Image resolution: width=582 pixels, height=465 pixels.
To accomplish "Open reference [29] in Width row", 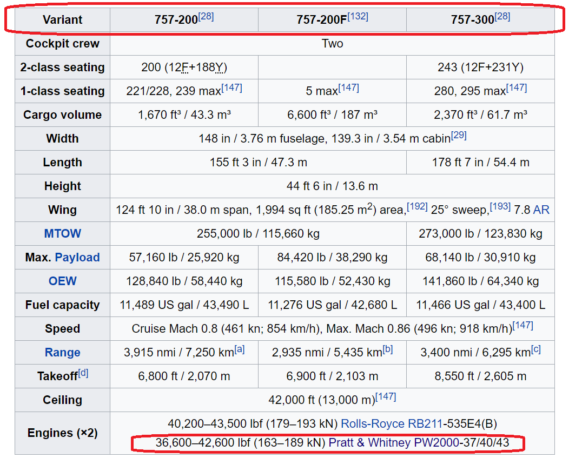I will click(x=459, y=135).
